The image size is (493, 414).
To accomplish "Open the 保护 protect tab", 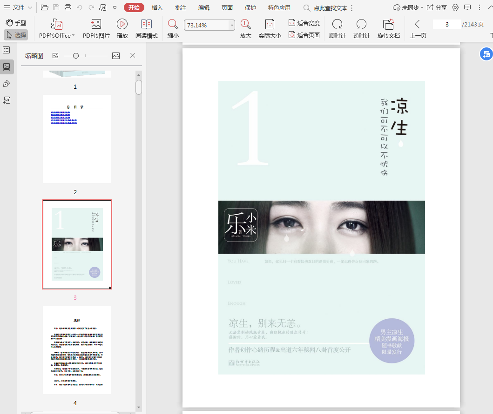I will point(250,7).
